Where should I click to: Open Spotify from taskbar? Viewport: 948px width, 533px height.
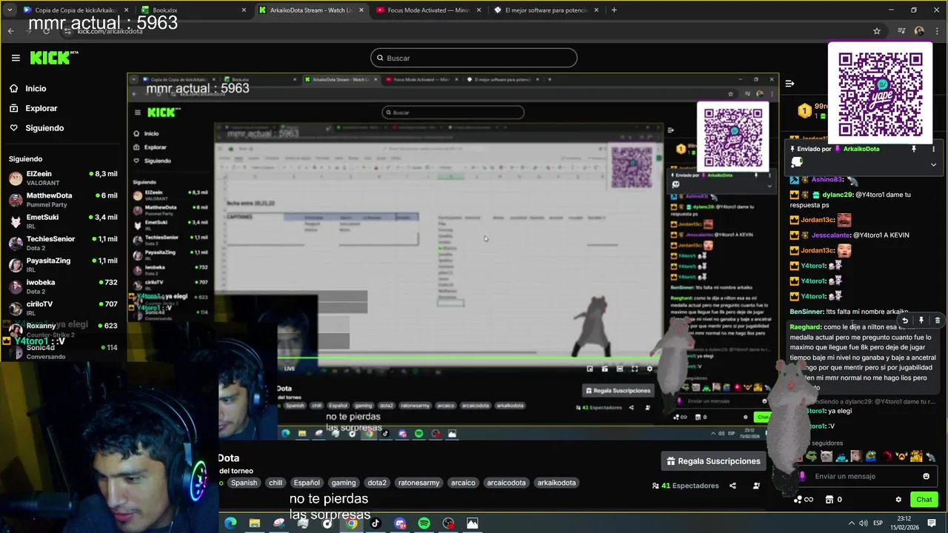pos(424,523)
